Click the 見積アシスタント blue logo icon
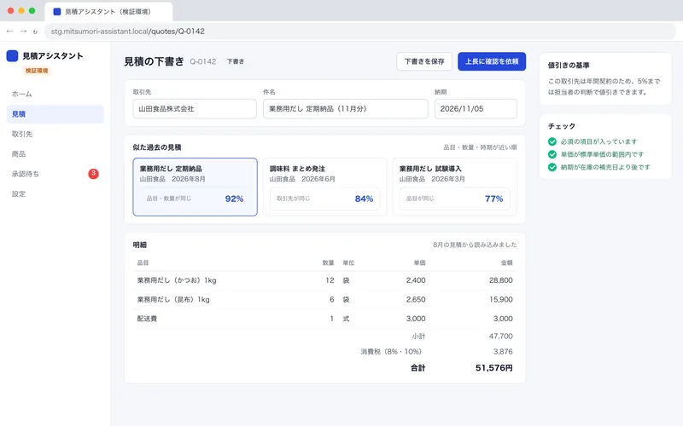The width and height of the screenshot is (683, 426). click(x=12, y=55)
